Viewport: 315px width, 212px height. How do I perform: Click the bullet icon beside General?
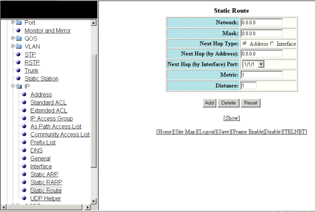coord(24,158)
